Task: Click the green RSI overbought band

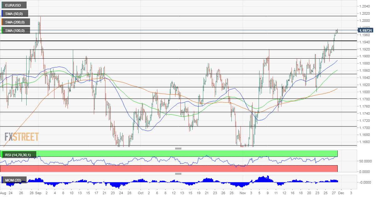Action: point(188,153)
